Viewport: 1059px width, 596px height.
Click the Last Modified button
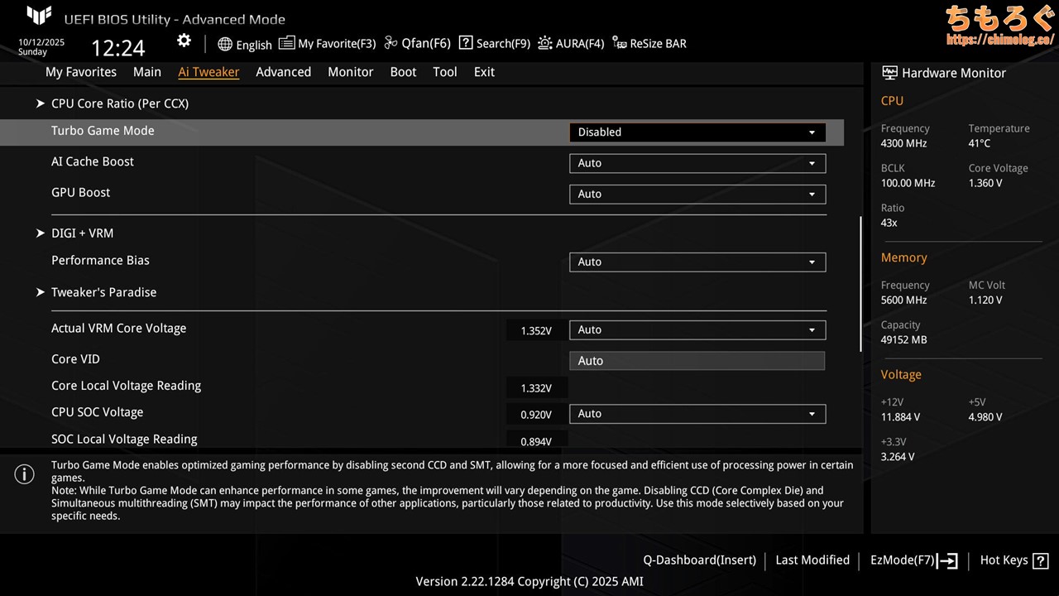(812, 560)
